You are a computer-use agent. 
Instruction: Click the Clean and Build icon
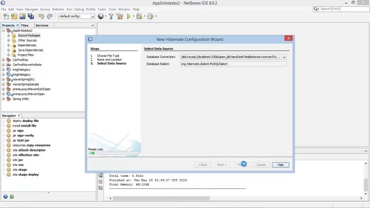(x=120, y=16)
